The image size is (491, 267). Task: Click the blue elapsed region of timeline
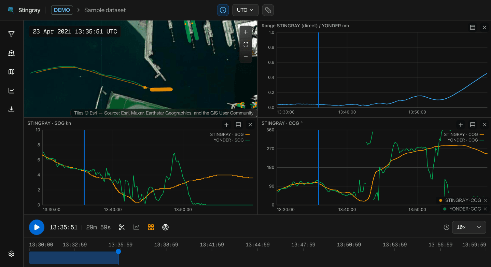tap(74, 258)
